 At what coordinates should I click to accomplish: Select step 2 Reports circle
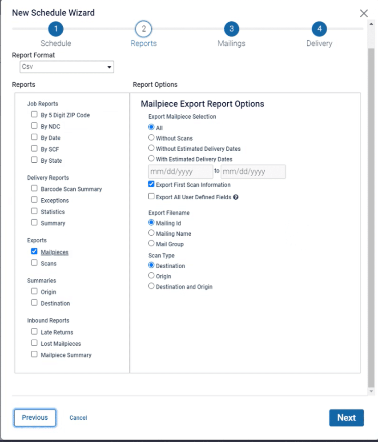coord(143,29)
